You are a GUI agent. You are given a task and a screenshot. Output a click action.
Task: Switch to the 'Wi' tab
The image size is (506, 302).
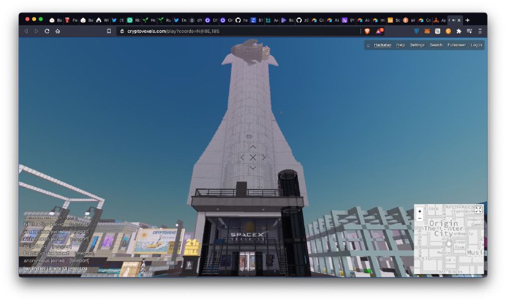102,20
